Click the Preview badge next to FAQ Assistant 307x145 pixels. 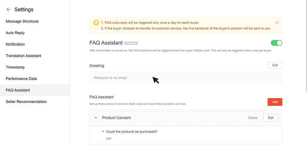(131, 43)
